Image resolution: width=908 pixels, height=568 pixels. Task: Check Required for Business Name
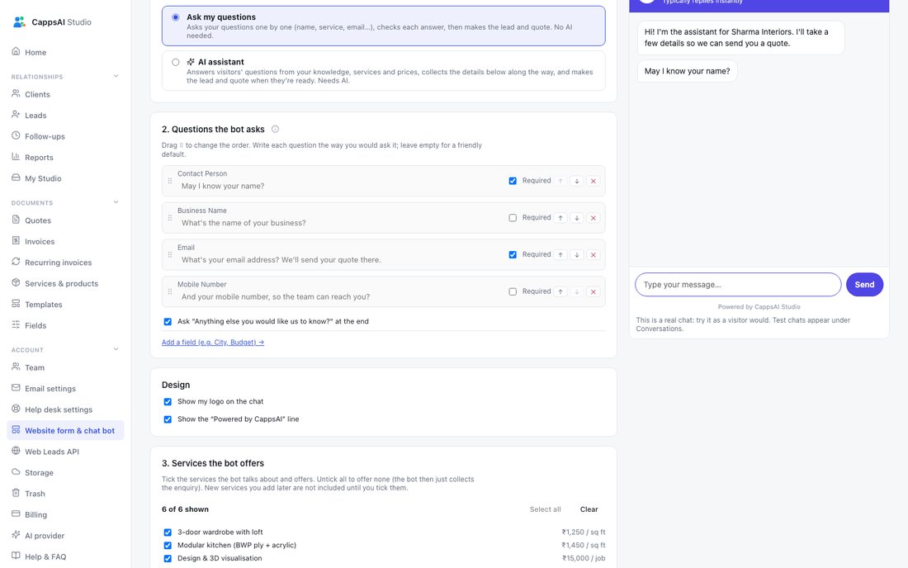tap(513, 218)
